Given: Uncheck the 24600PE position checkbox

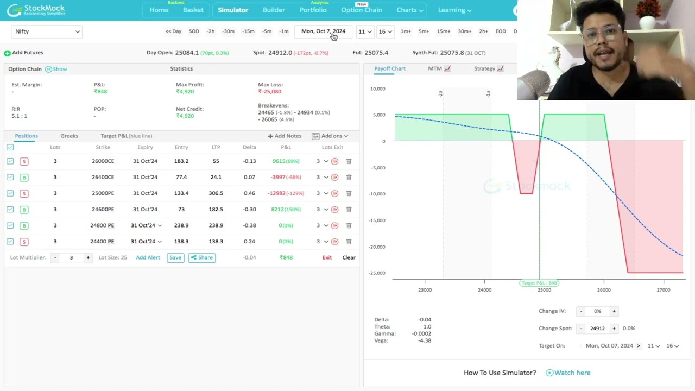Looking at the screenshot, I should (x=10, y=209).
